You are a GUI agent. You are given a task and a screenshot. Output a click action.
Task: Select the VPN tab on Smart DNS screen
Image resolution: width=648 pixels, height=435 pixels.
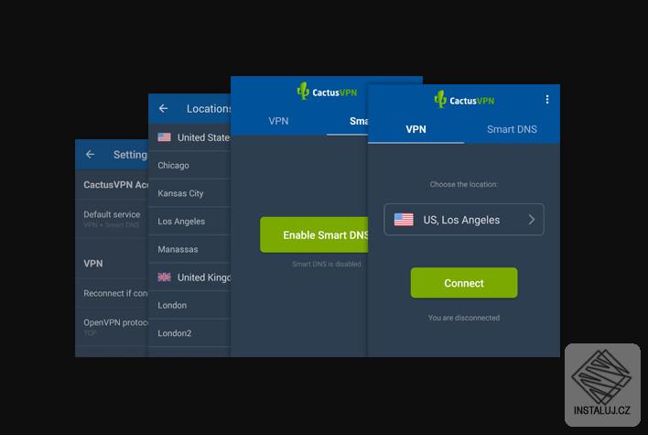(278, 121)
